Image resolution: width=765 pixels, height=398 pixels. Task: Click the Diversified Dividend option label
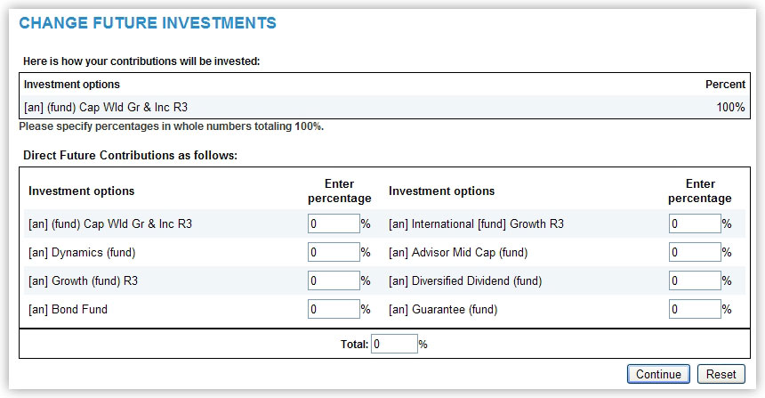(x=465, y=281)
